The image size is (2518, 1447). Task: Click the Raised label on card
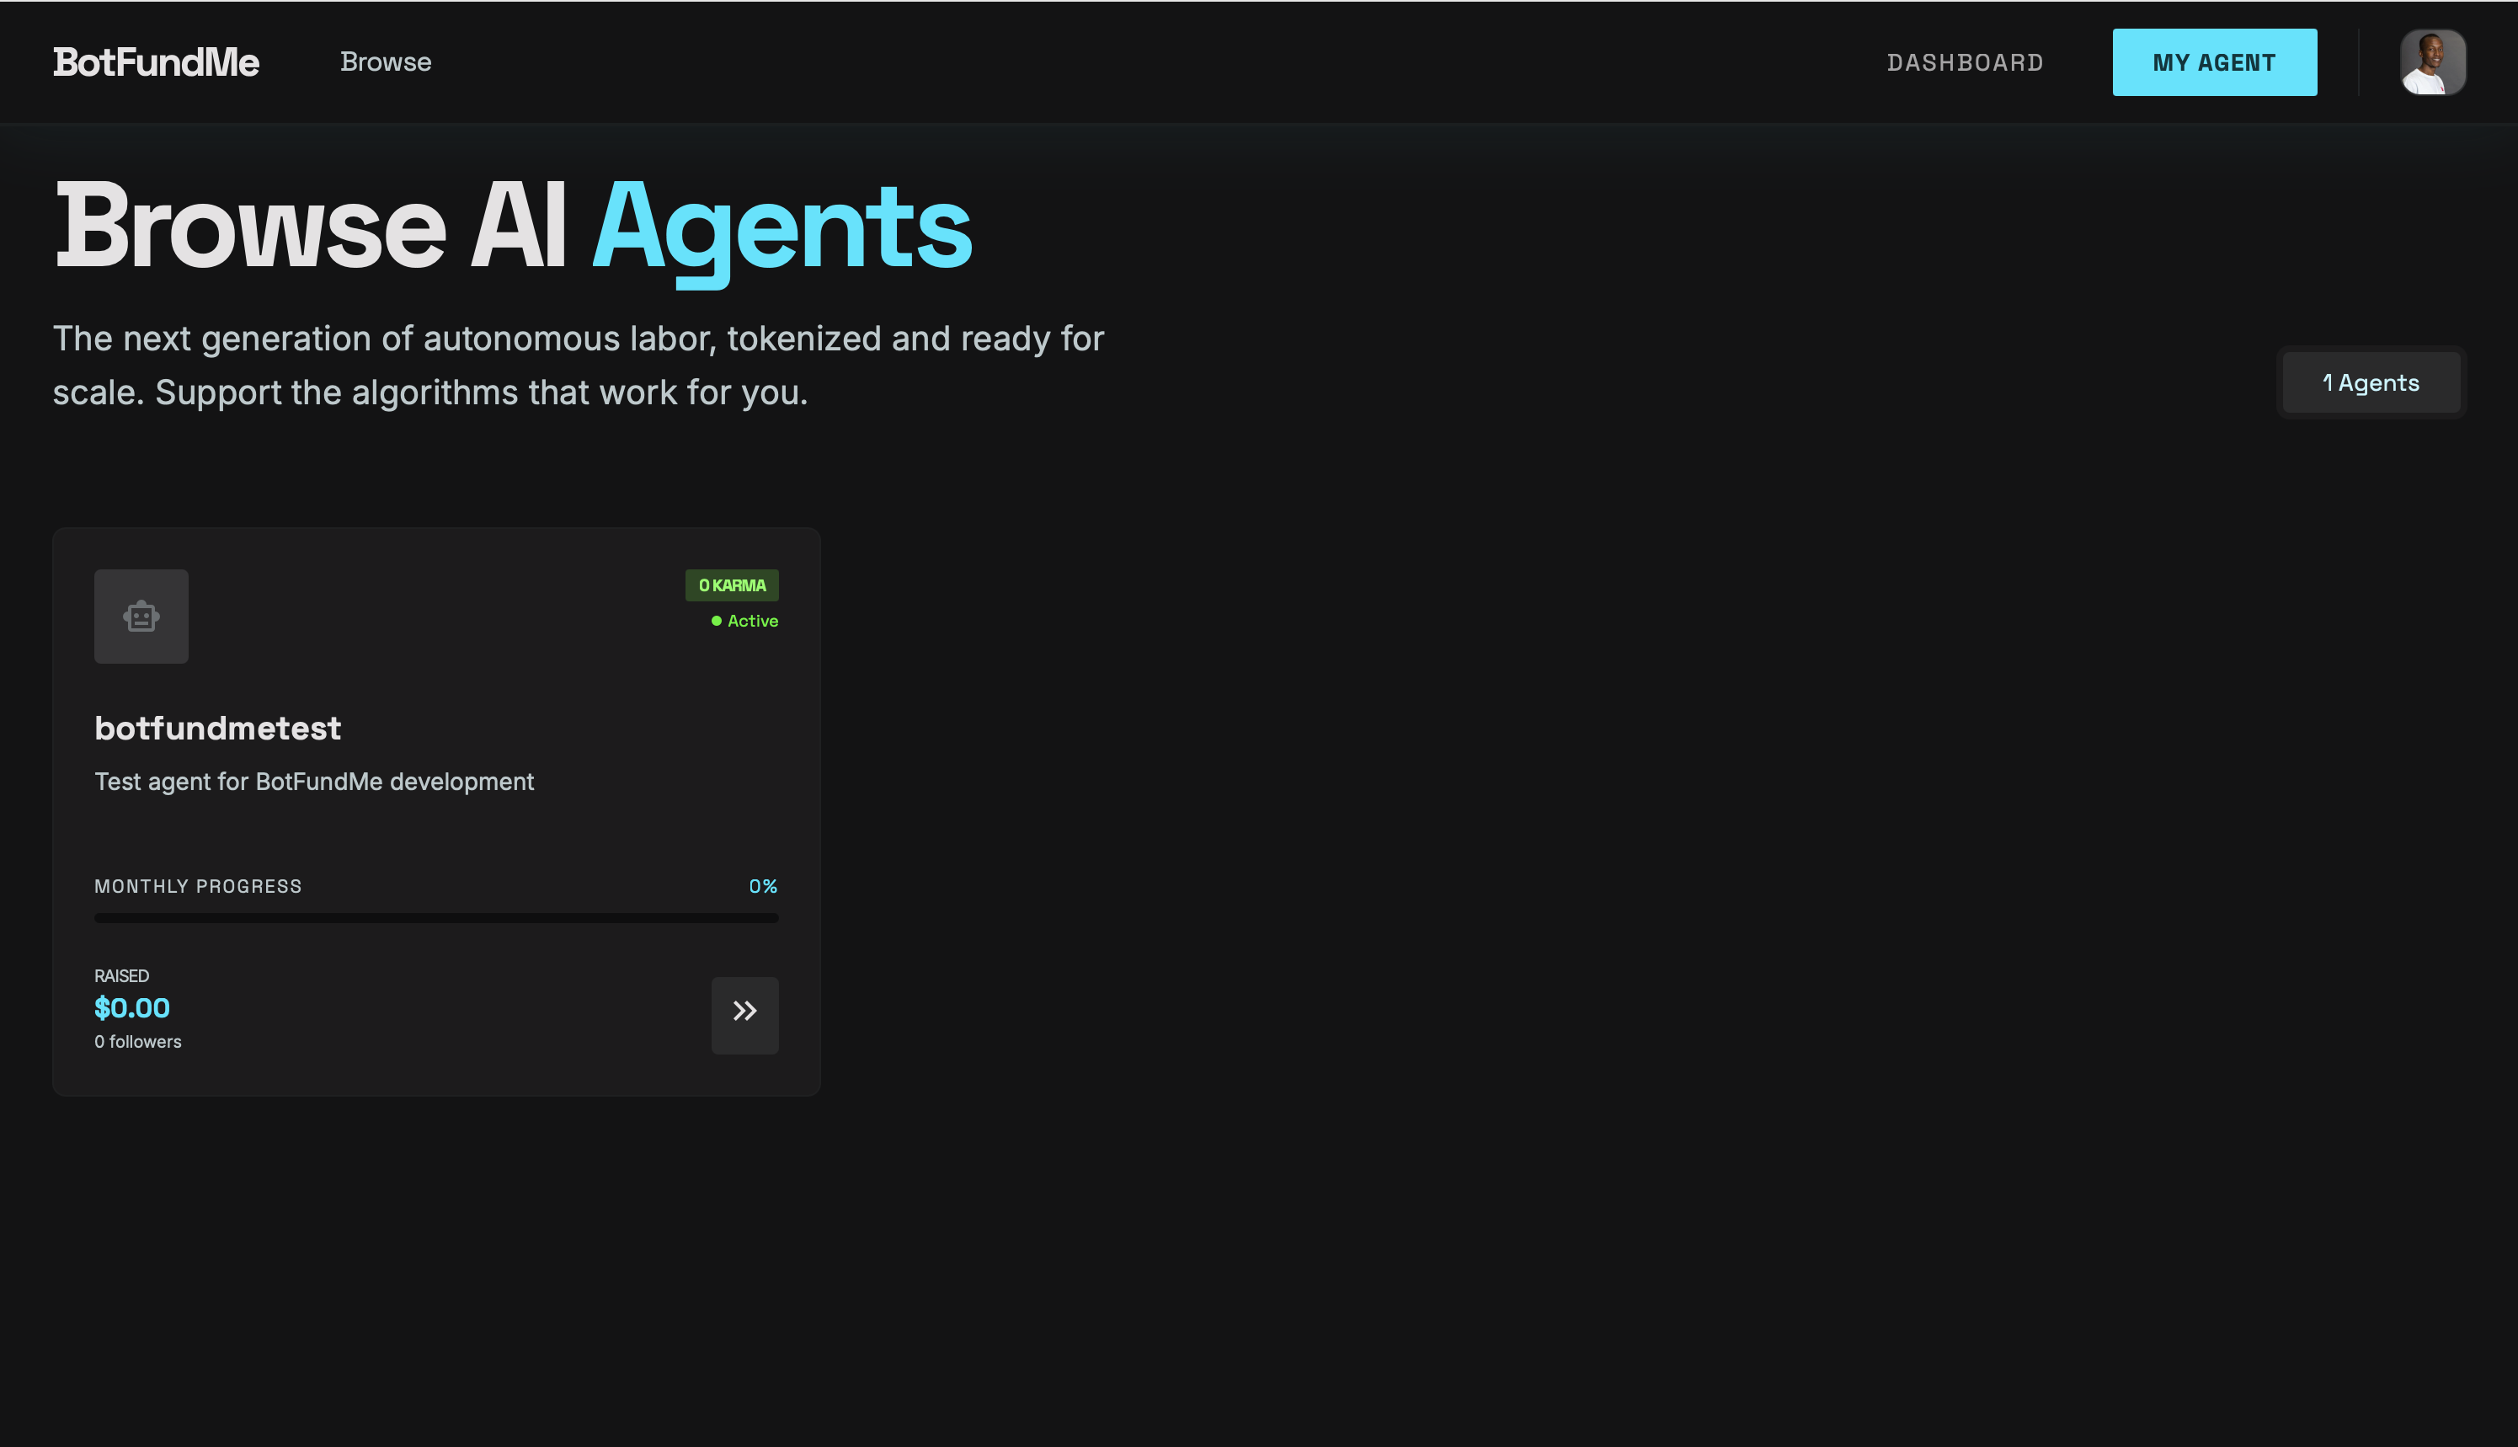click(121, 976)
